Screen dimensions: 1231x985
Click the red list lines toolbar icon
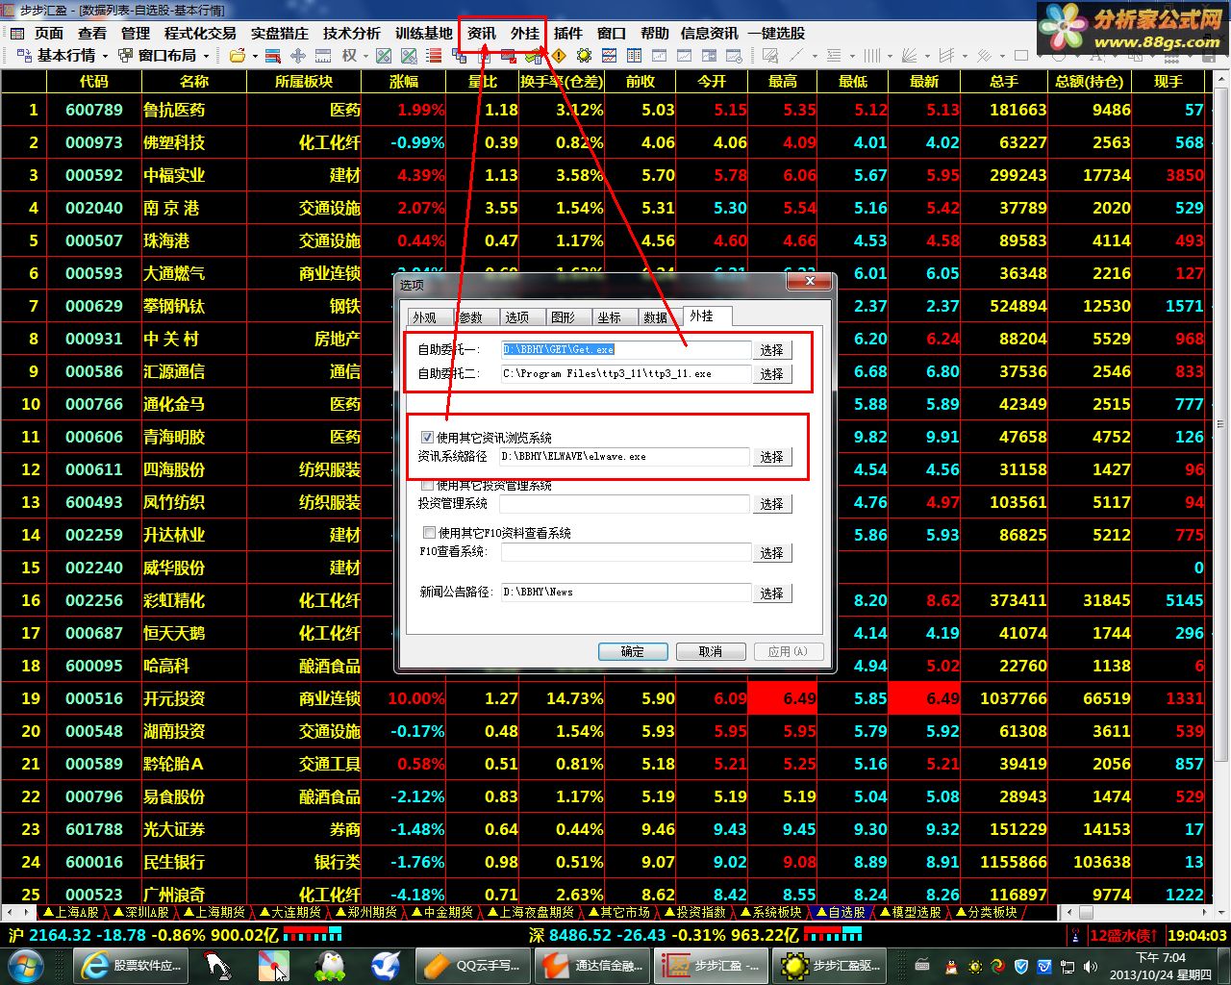click(435, 56)
